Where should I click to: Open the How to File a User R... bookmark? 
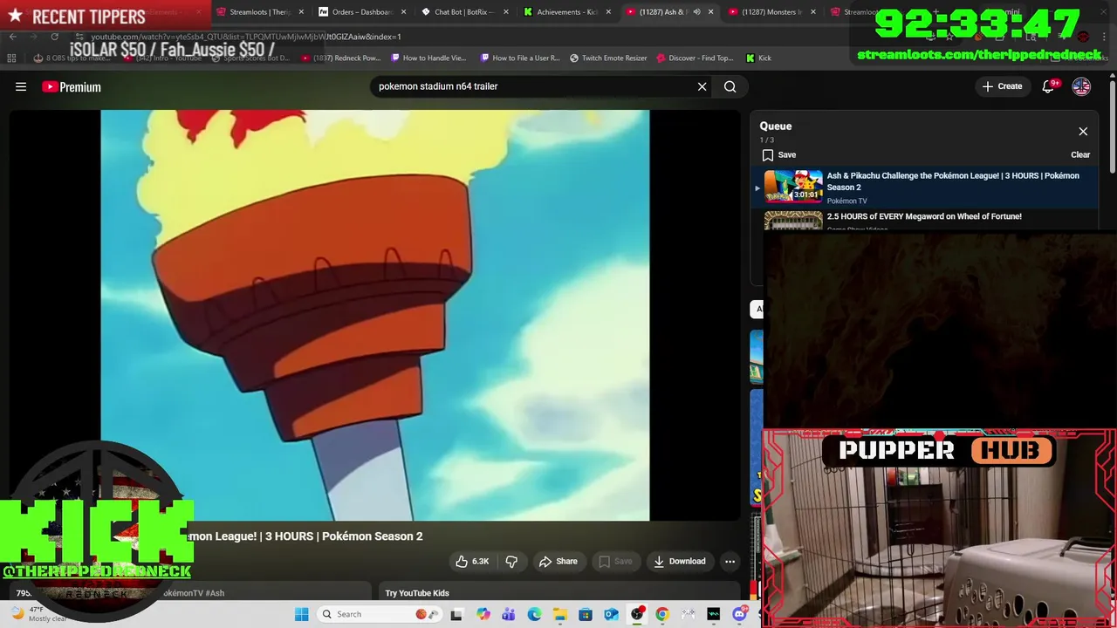point(520,58)
